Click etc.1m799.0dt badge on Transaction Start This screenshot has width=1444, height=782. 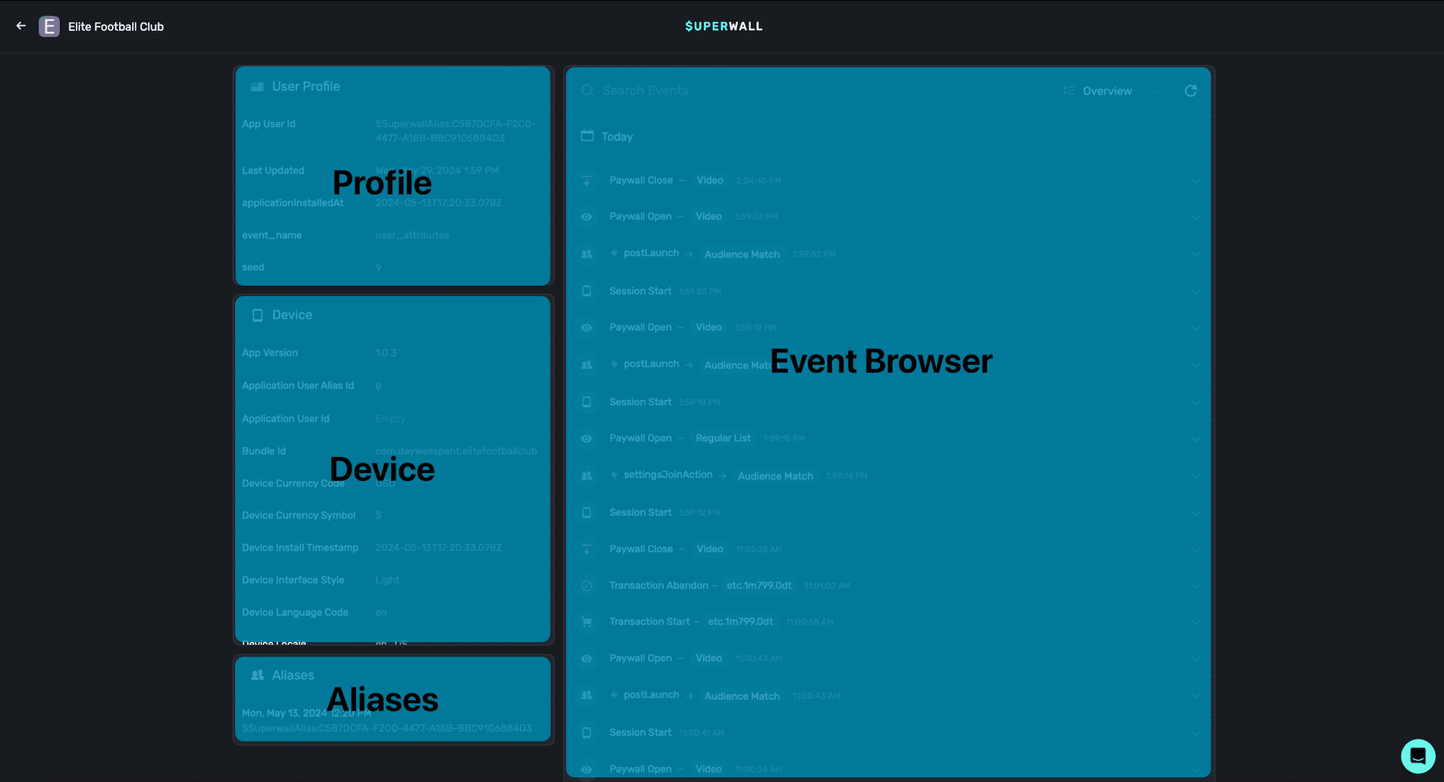point(740,622)
